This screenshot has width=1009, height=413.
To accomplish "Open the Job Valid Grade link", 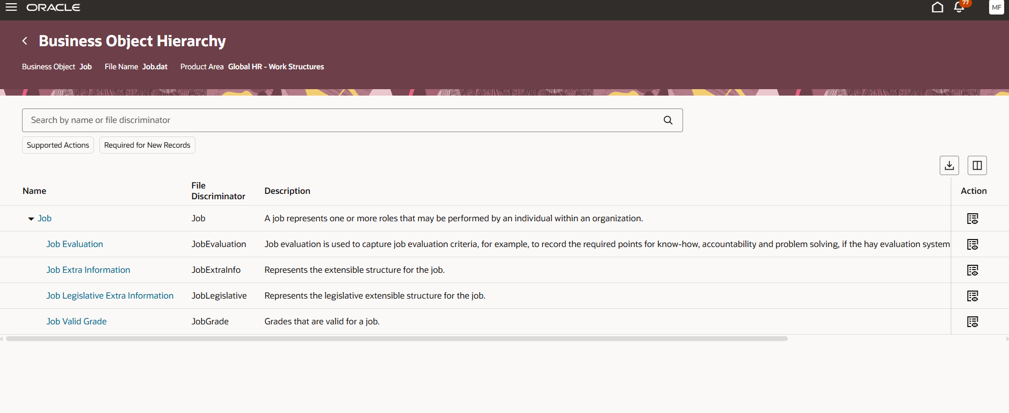I will pyautogui.click(x=76, y=321).
